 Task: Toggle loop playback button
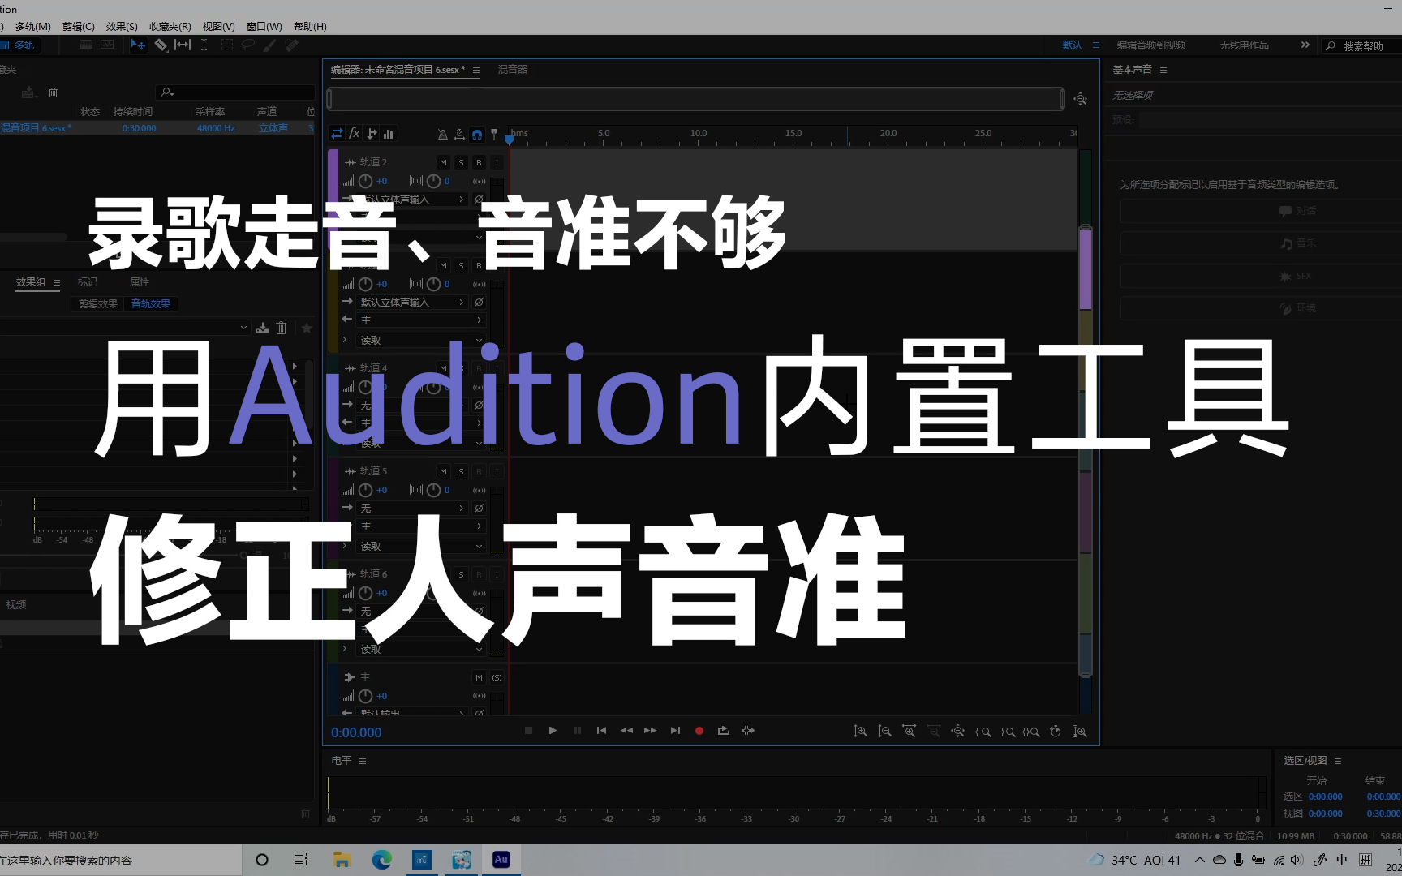[724, 731]
